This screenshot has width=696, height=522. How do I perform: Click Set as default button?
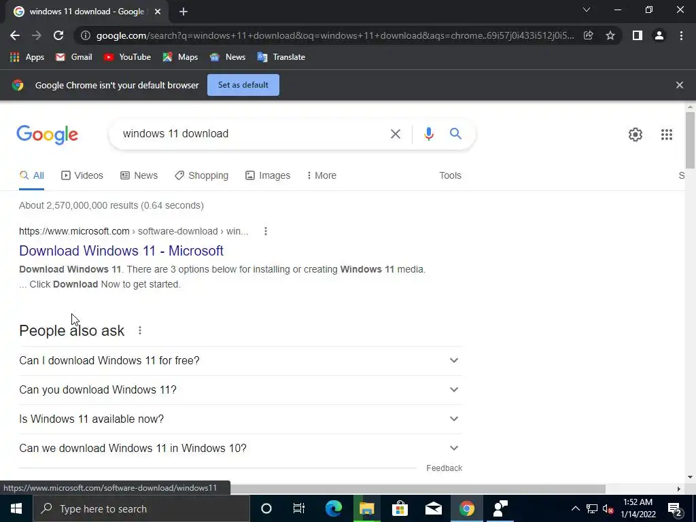coord(243,85)
